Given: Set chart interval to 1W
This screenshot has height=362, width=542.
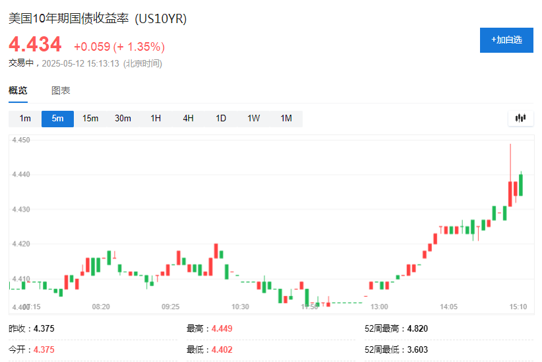Looking at the screenshot, I should (253, 119).
